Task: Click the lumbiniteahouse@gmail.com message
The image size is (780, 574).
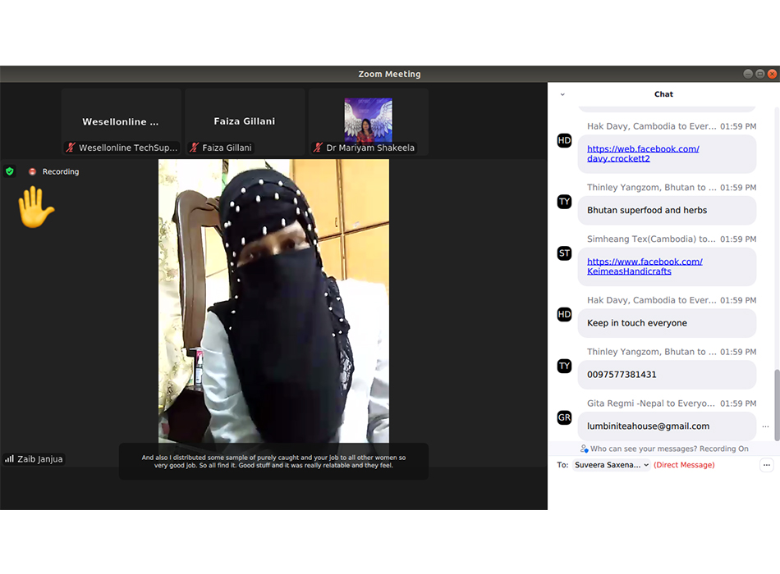Action: click(x=667, y=426)
